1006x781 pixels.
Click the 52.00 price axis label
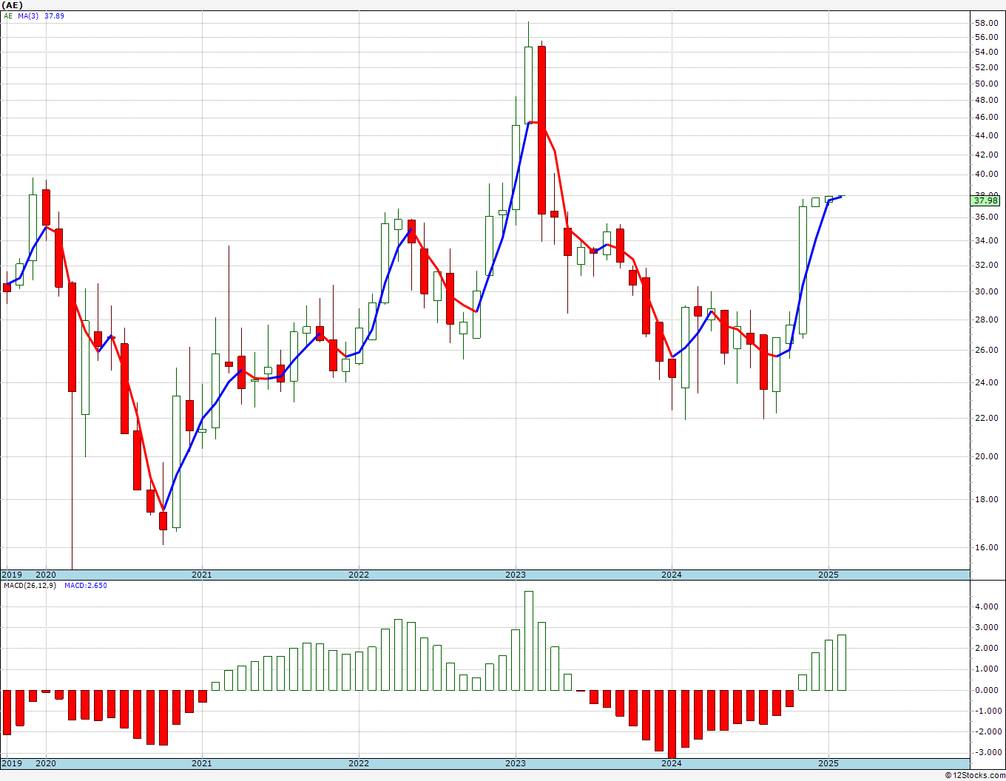[986, 67]
